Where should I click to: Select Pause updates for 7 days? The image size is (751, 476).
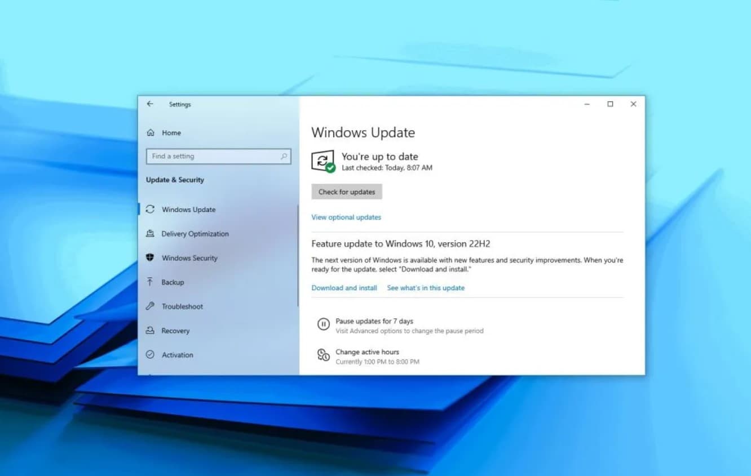[x=374, y=321]
